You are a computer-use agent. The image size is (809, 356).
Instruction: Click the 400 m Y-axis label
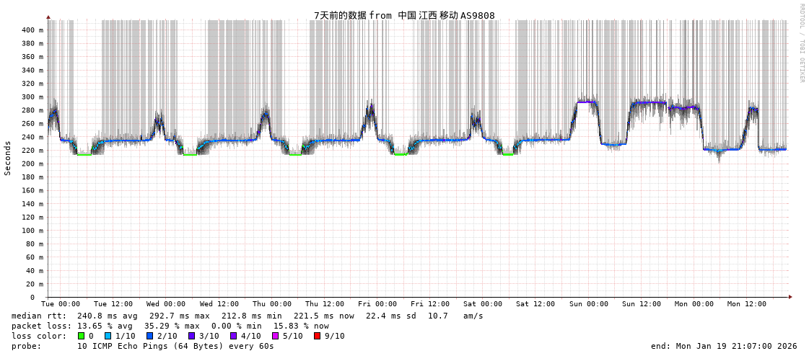32,30
